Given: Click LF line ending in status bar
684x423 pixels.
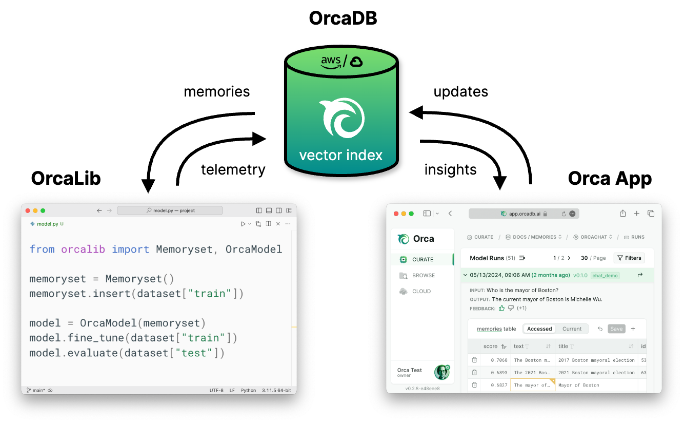Looking at the screenshot, I should coord(232,390).
